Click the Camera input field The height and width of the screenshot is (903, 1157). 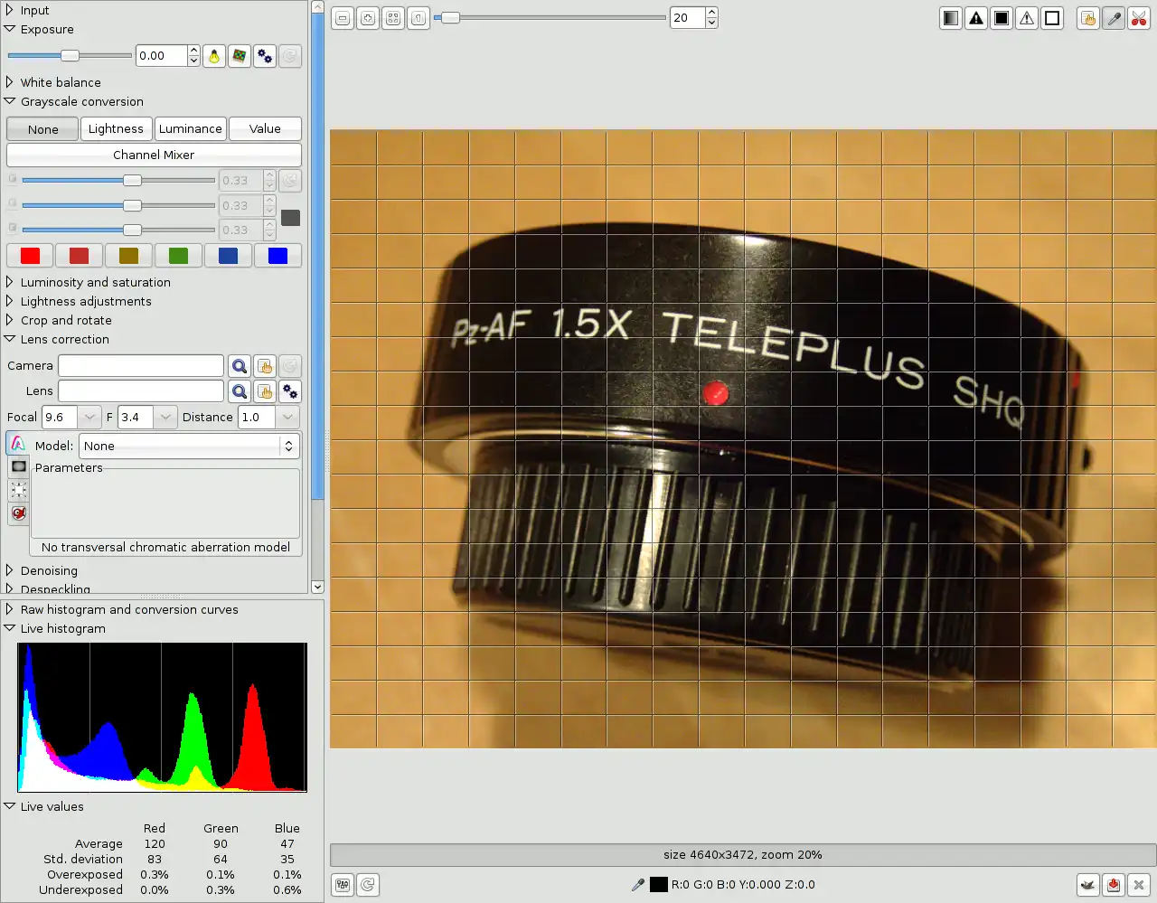141,366
